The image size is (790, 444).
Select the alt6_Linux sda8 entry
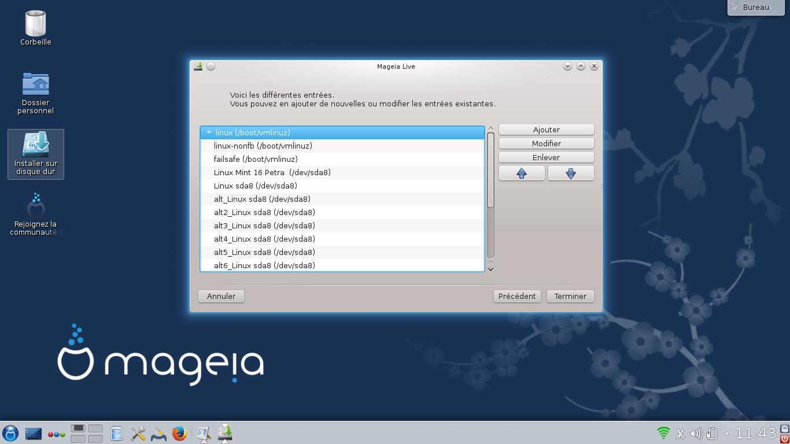pyautogui.click(x=342, y=265)
